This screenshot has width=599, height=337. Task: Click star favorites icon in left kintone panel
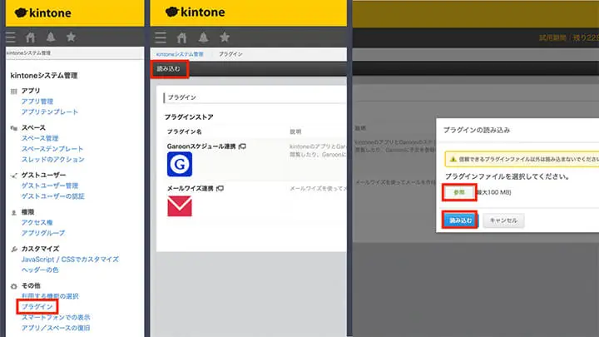point(71,37)
